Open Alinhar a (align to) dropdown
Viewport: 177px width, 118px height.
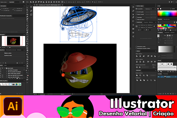[x=154, y=67]
